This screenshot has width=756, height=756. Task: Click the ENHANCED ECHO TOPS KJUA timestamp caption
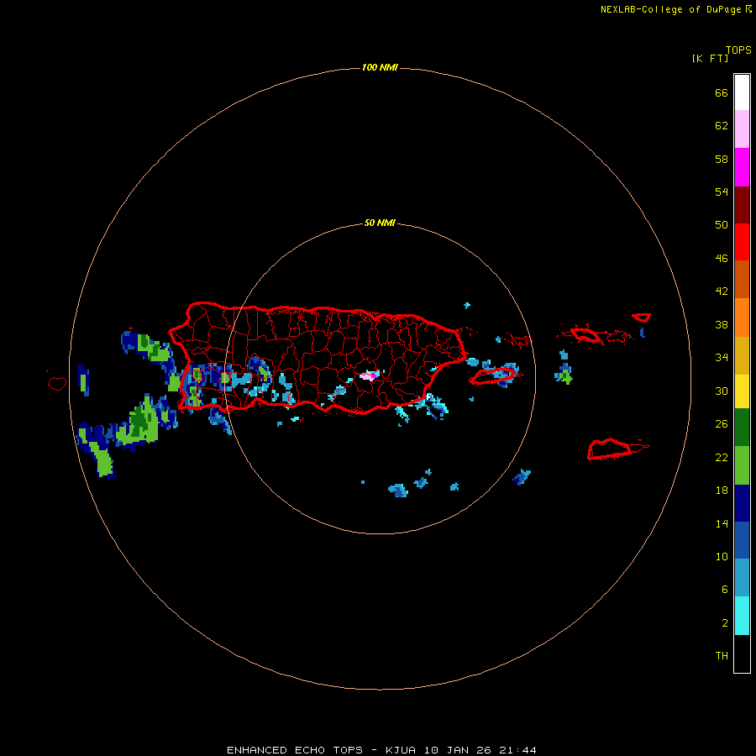coord(381,750)
